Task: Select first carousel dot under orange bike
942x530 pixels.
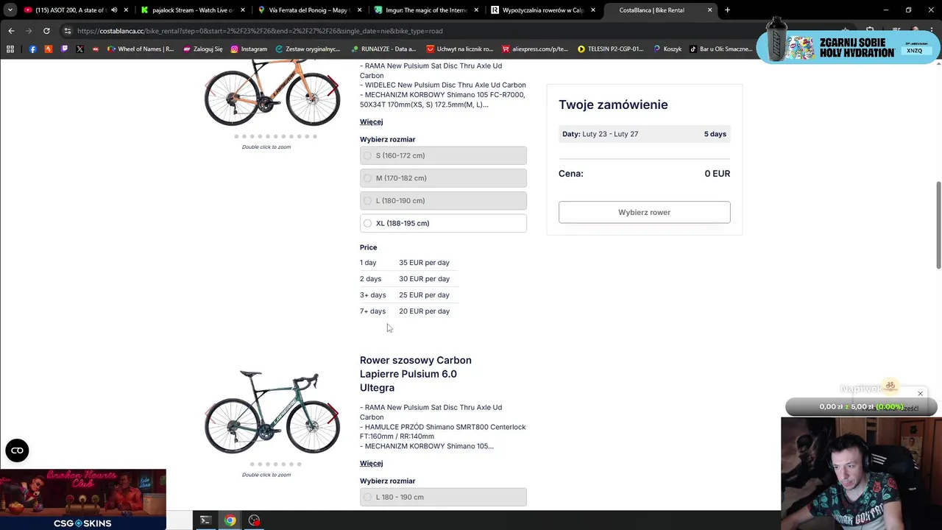Action: point(236,136)
